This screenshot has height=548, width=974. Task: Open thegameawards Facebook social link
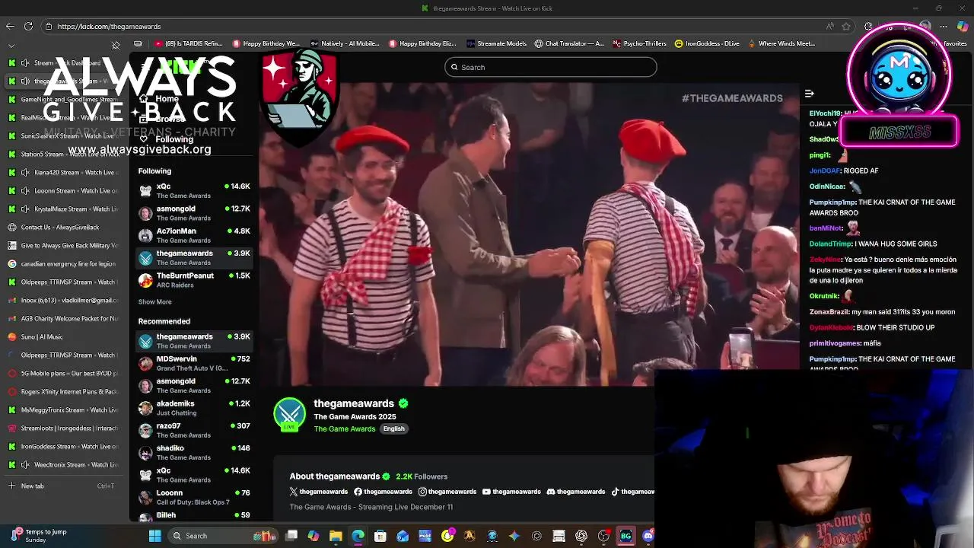click(383, 492)
